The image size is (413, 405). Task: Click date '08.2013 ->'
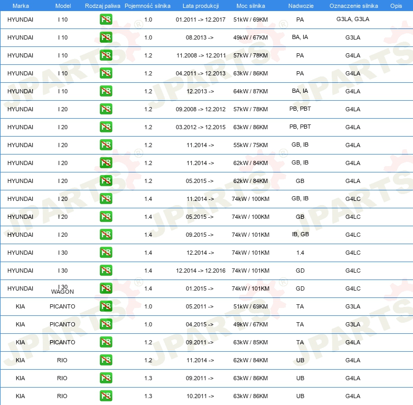[x=200, y=37]
